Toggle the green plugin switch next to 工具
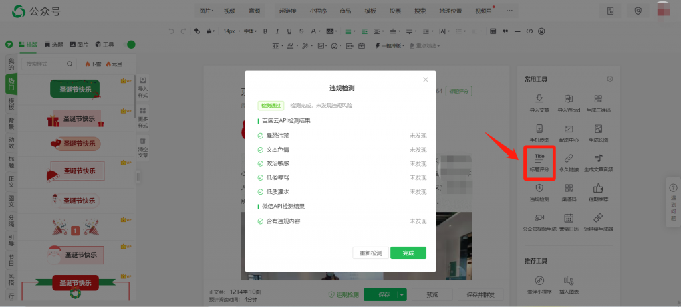The height and width of the screenshot is (307, 681). click(131, 45)
